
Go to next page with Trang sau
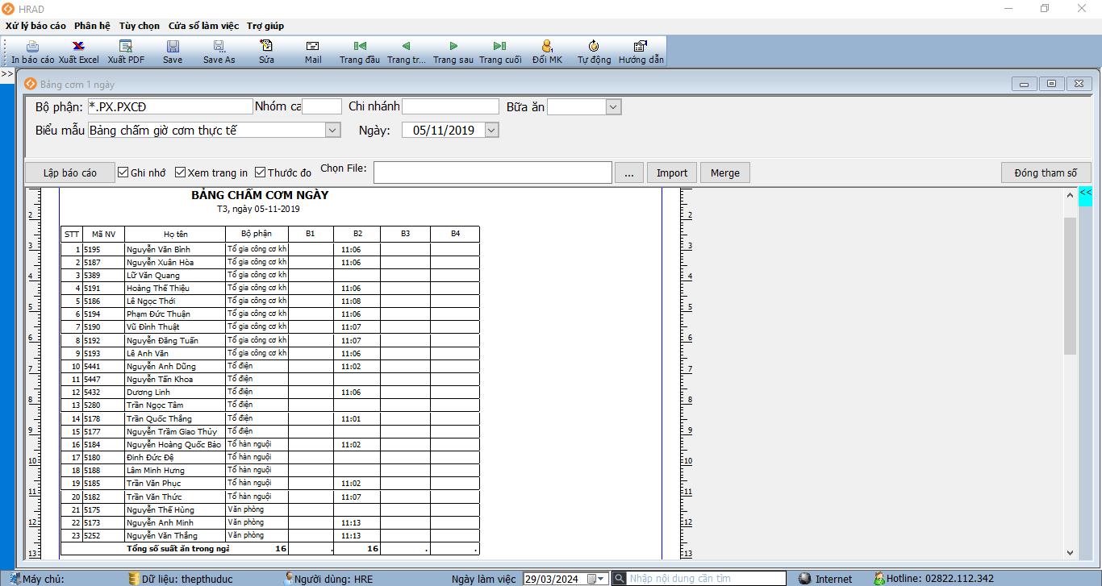click(453, 47)
